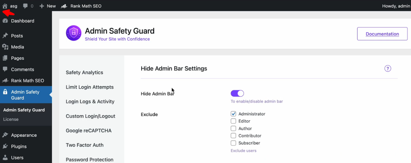Click the Appearance brush icon in sidebar
Screen dimensions: 411x163
pos(5,135)
